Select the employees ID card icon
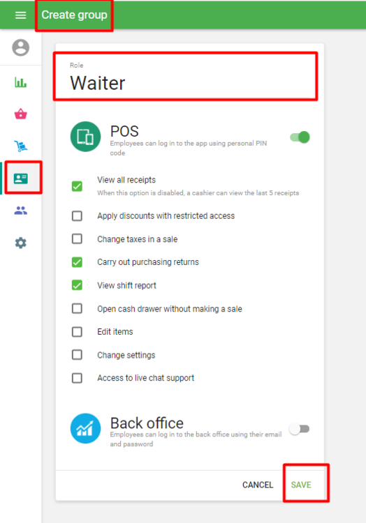This screenshot has width=366, height=523. pos(21,179)
